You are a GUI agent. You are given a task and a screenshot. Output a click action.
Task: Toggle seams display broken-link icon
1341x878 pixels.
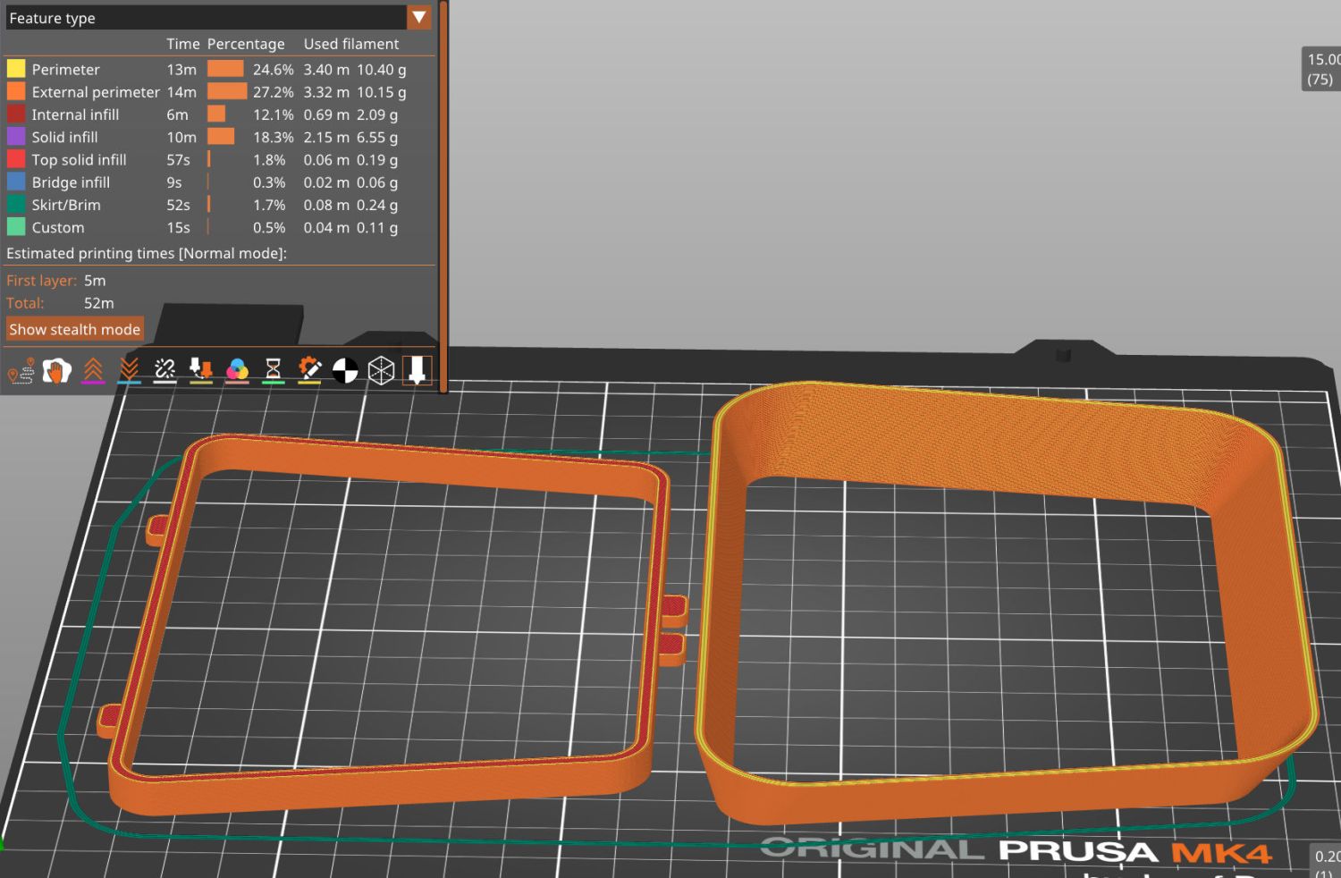(164, 370)
